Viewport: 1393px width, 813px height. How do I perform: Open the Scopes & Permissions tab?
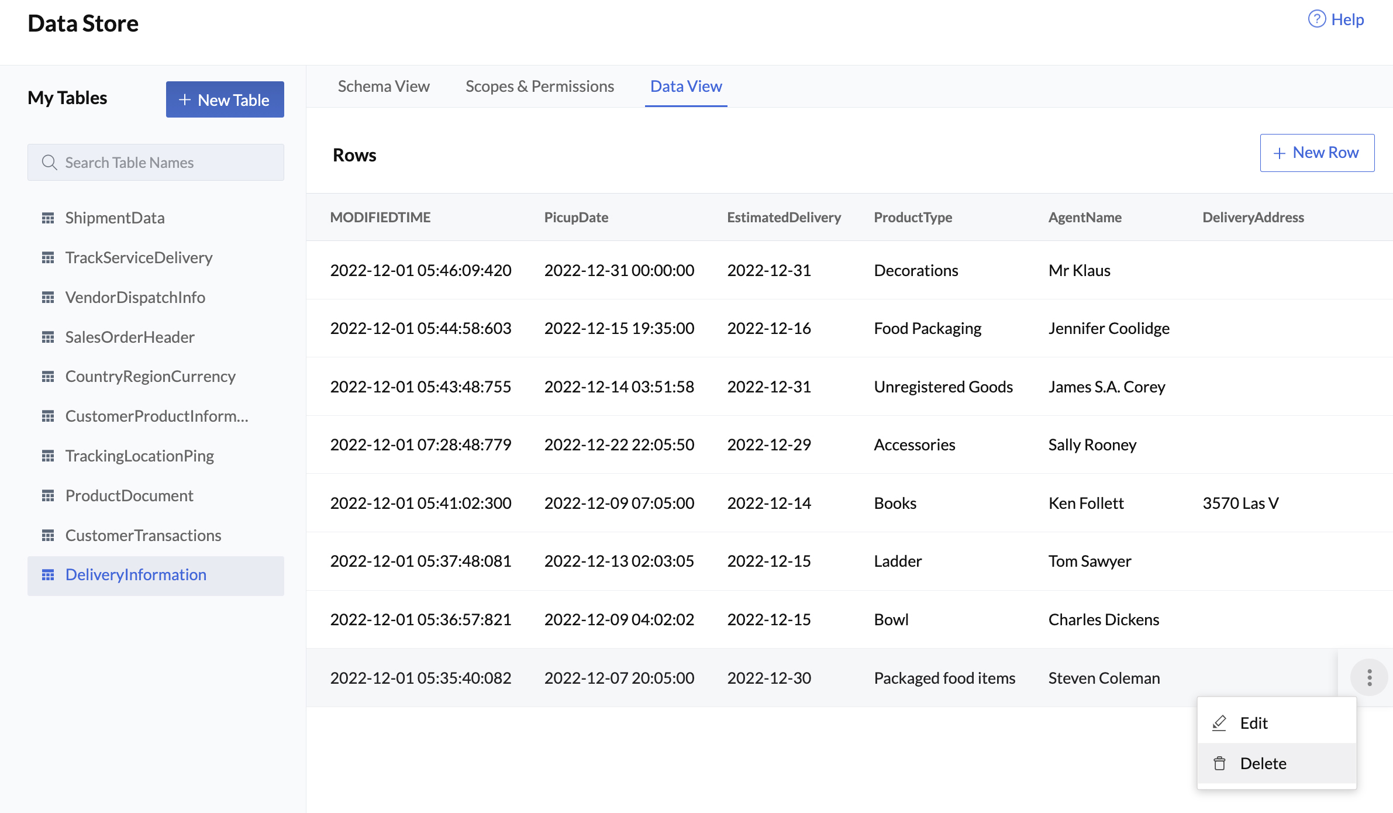coord(539,87)
